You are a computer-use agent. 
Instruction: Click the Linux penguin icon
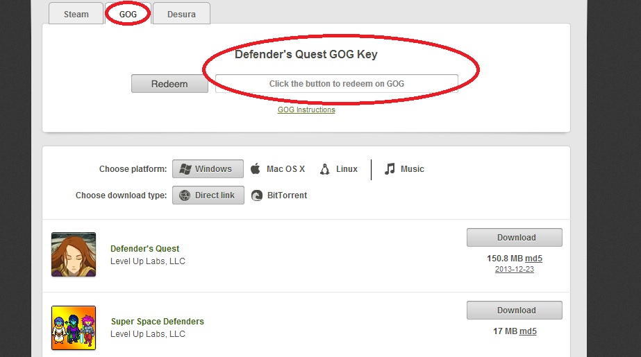324,169
